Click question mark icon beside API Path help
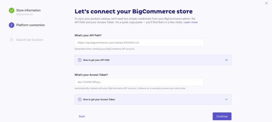272x122 pixels. pos(80,60)
